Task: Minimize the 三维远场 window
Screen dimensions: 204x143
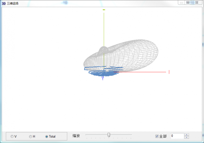Action: pyautogui.click(x=181, y=3)
